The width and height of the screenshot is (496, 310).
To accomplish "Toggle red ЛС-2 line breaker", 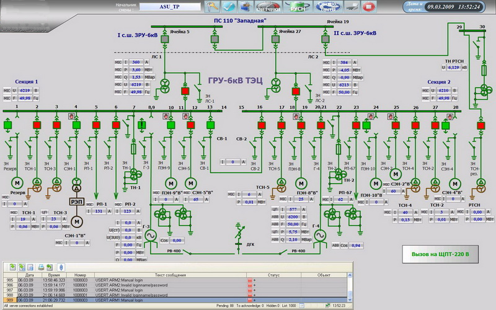I will (296, 91).
